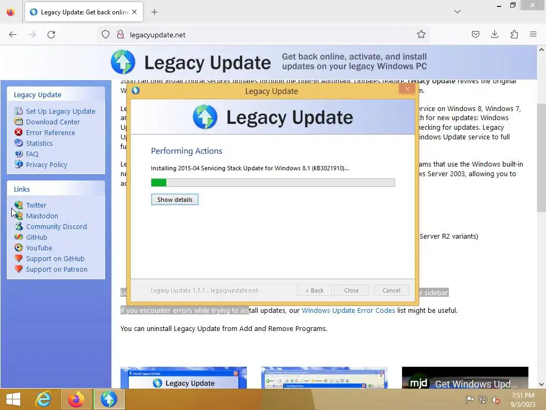Open the Support on GitHub link

click(x=55, y=259)
